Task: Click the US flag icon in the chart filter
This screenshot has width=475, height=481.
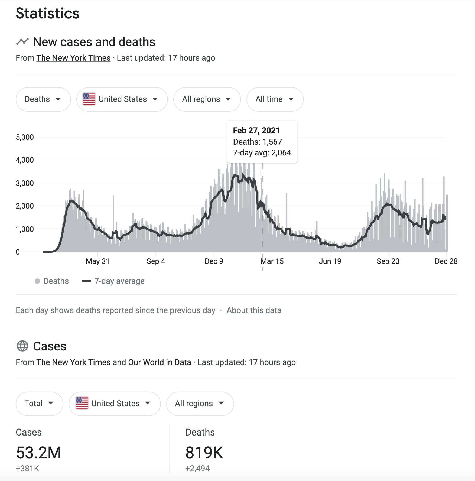Action: click(x=89, y=99)
